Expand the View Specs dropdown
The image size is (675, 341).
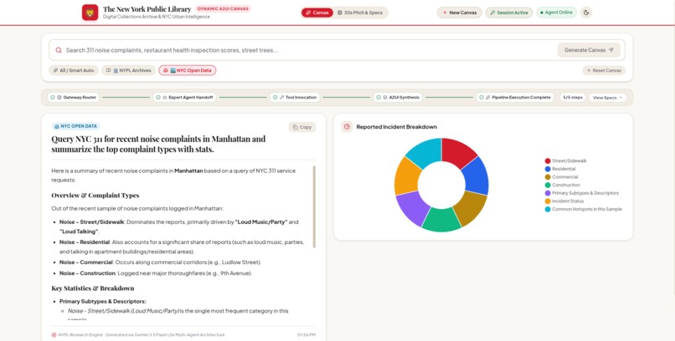point(607,98)
